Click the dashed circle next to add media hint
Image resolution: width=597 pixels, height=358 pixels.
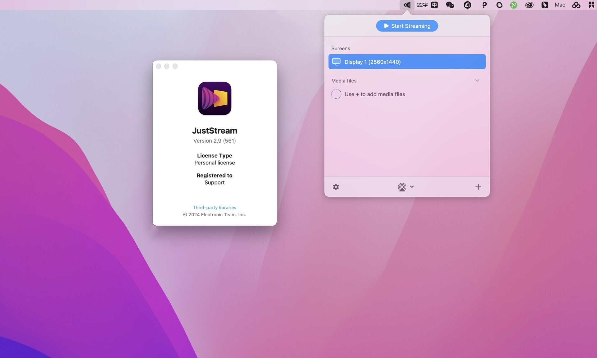coord(336,94)
